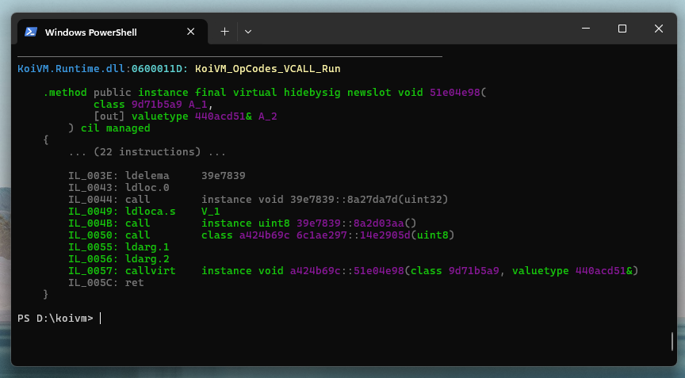This screenshot has width=685, height=378.
Task: Open a new tab with the plus button
Action: click(224, 32)
